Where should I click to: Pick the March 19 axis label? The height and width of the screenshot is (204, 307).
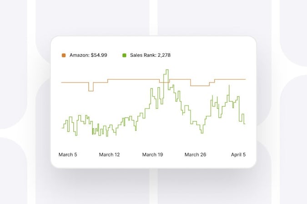click(x=152, y=155)
